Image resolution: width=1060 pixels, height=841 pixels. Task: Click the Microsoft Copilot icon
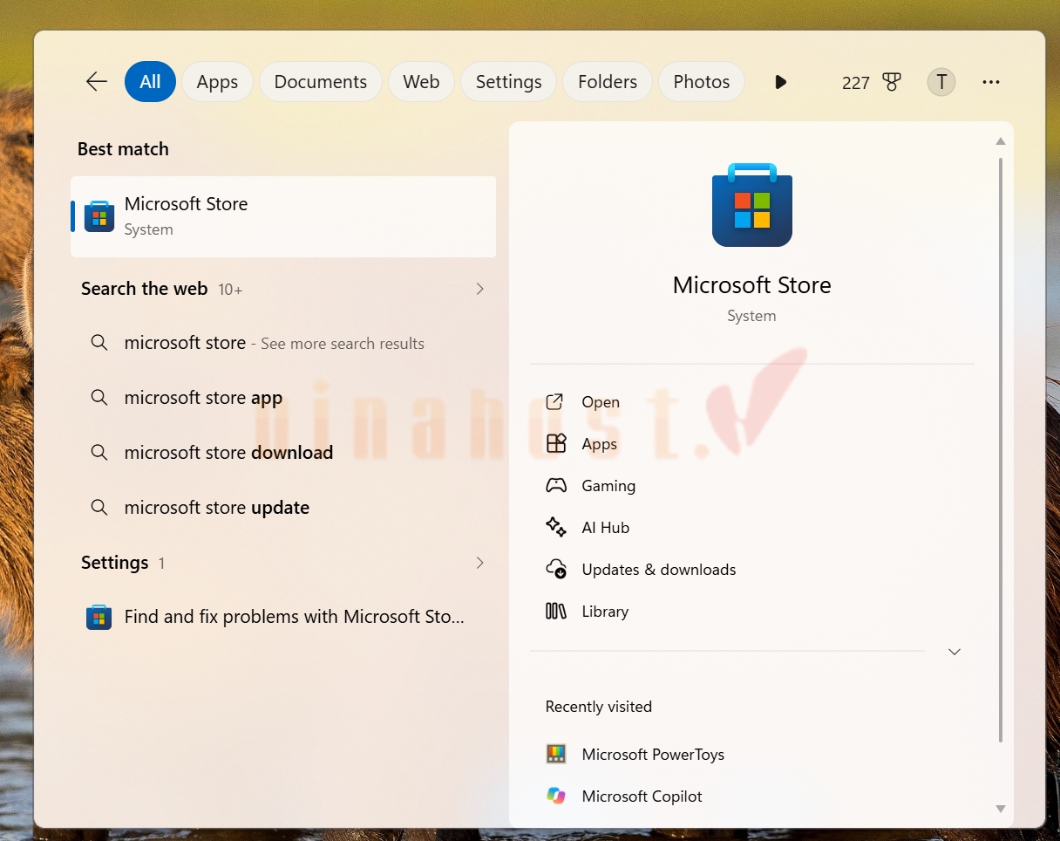click(556, 796)
